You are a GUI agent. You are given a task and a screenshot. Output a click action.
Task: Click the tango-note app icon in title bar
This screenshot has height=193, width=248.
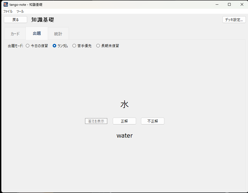[x=6, y=4]
